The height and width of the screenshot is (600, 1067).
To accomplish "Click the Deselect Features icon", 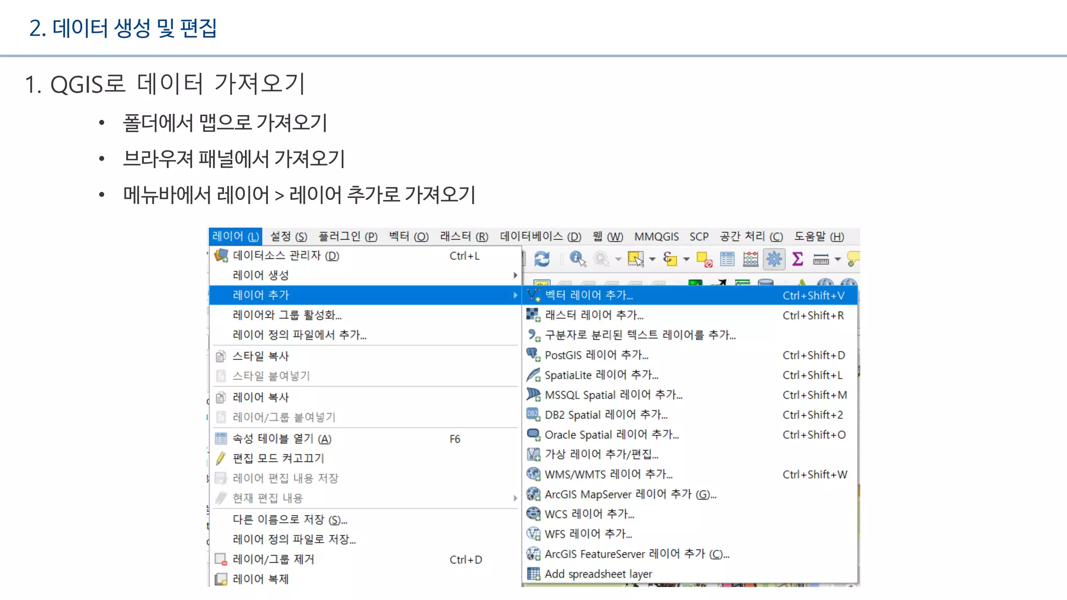I will point(704,259).
